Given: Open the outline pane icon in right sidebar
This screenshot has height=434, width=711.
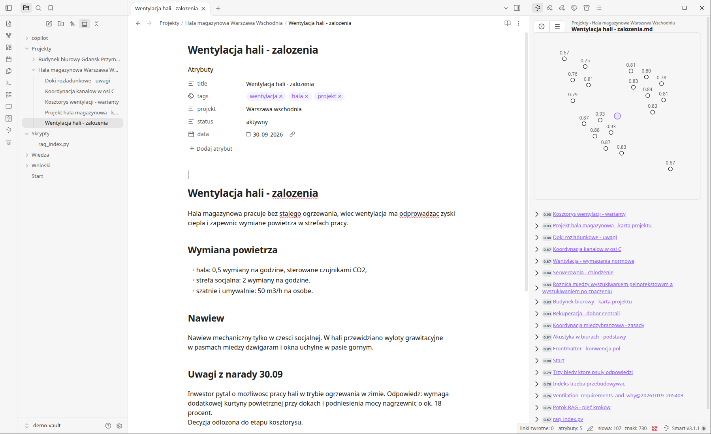Looking at the screenshot, I should click(x=599, y=8).
